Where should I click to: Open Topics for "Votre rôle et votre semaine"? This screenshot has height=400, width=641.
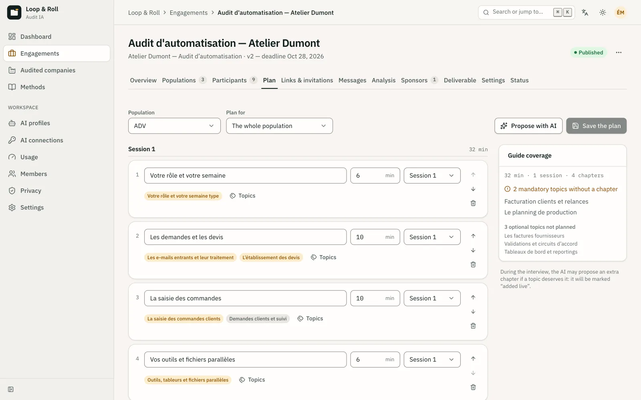pos(242,196)
